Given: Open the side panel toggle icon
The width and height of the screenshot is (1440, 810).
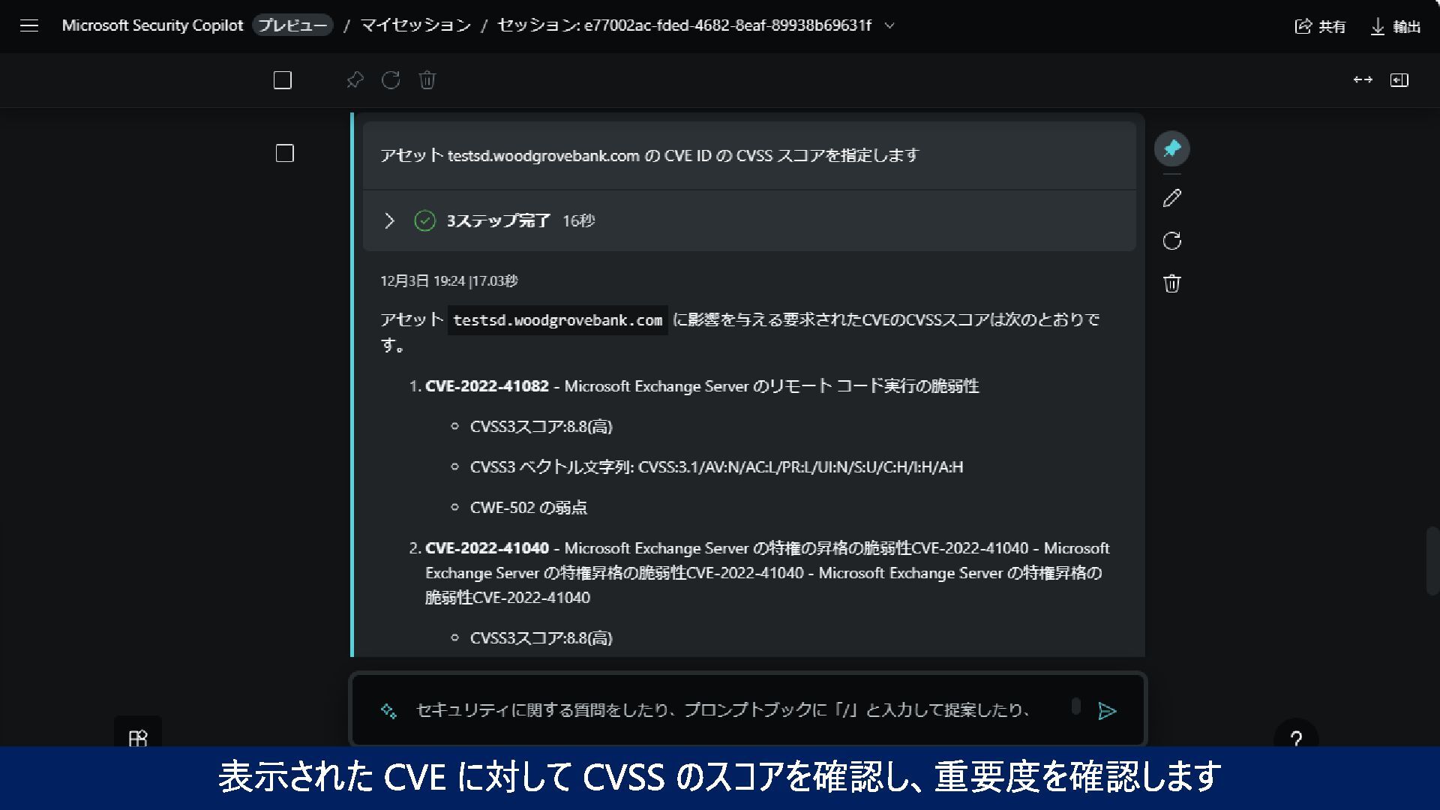Looking at the screenshot, I should (x=1399, y=80).
